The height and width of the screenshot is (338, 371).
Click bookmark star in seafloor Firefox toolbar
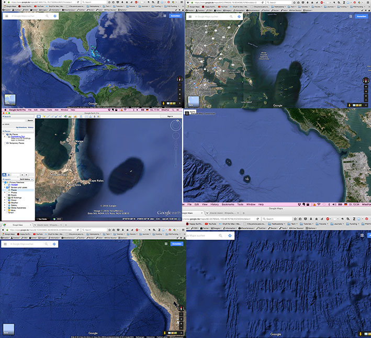(x=295, y=219)
